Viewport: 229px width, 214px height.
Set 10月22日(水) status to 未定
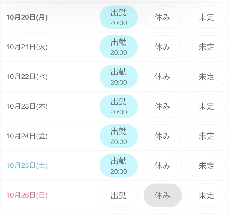pyautogui.click(x=206, y=77)
